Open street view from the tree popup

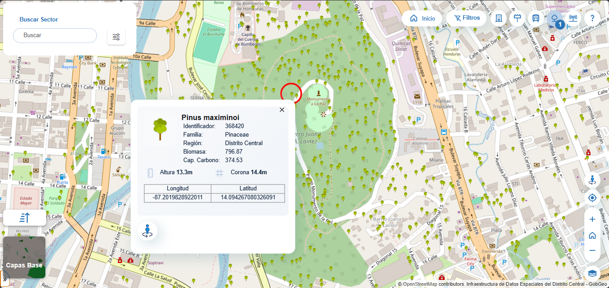pos(147,231)
